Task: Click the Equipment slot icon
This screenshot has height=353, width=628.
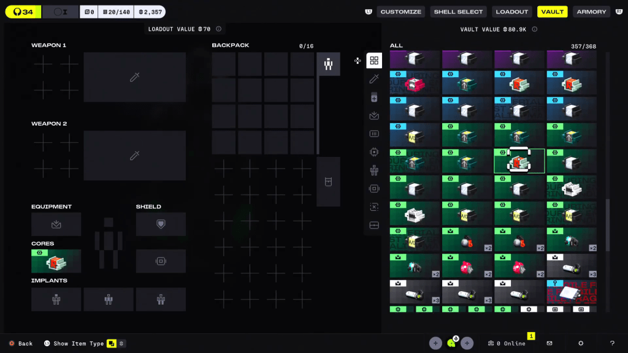Action: tap(56, 224)
